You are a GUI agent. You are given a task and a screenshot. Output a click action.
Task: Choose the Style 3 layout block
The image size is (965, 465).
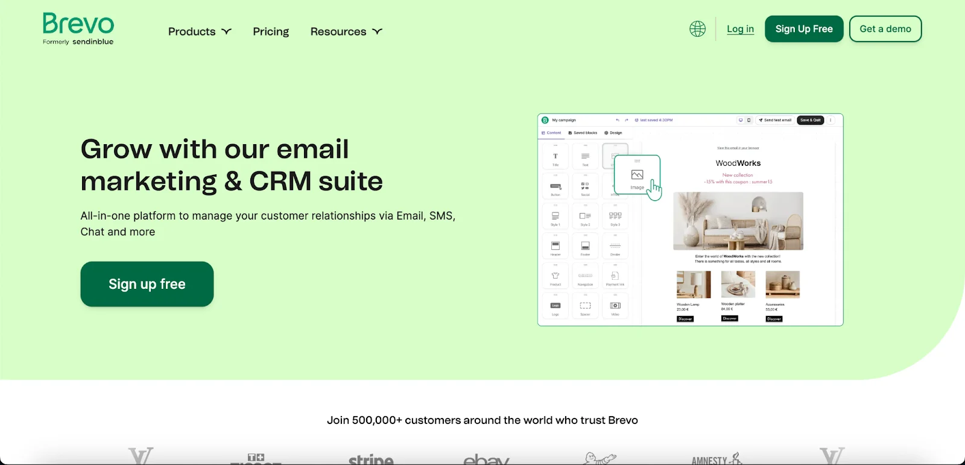(615, 217)
